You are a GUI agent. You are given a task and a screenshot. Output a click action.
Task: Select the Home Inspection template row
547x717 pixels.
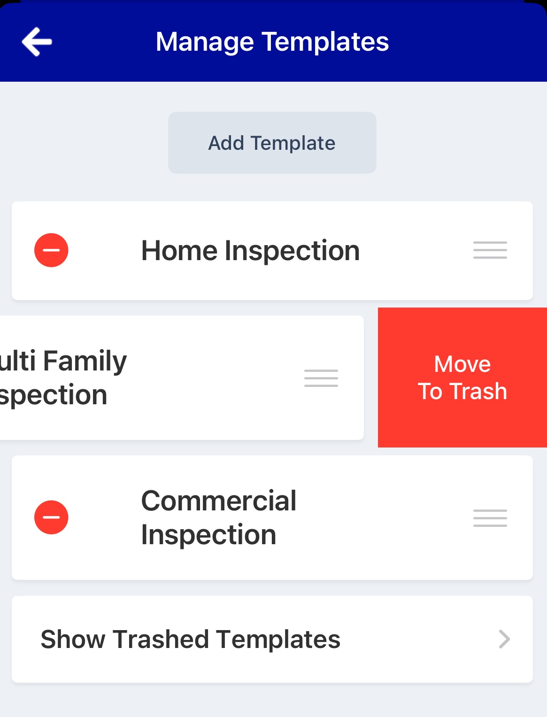[250, 250]
